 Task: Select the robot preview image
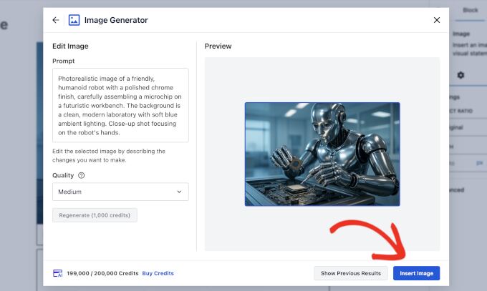point(322,154)
